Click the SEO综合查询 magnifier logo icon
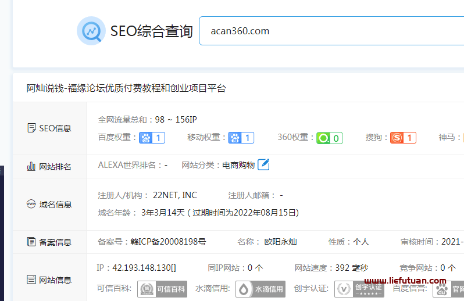This screenshot has height=301, width=464. point(91,31)
